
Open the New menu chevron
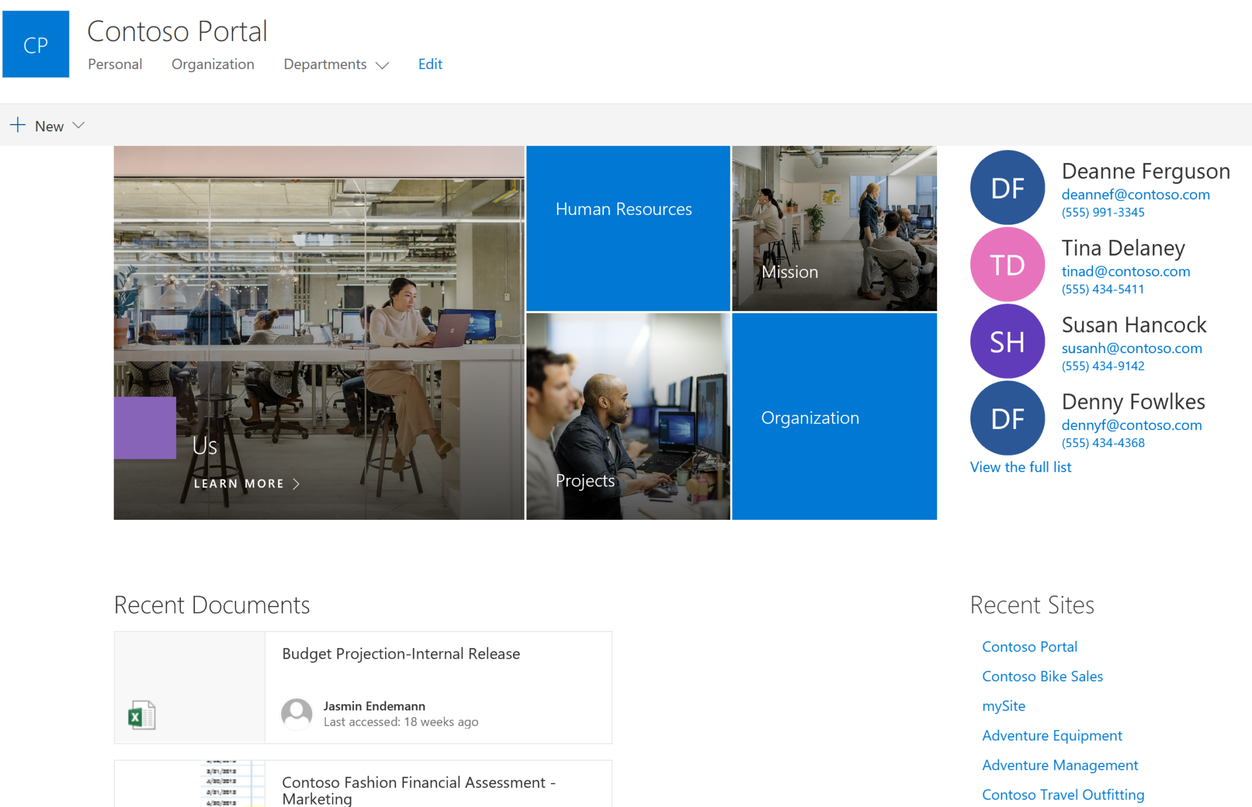pyautogui.click(x=79, y=125)
